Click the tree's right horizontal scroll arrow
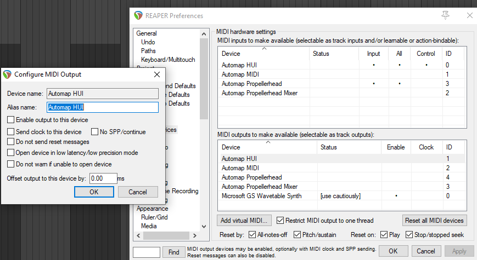This screenshot has width=477, height=260. (195, 235)
